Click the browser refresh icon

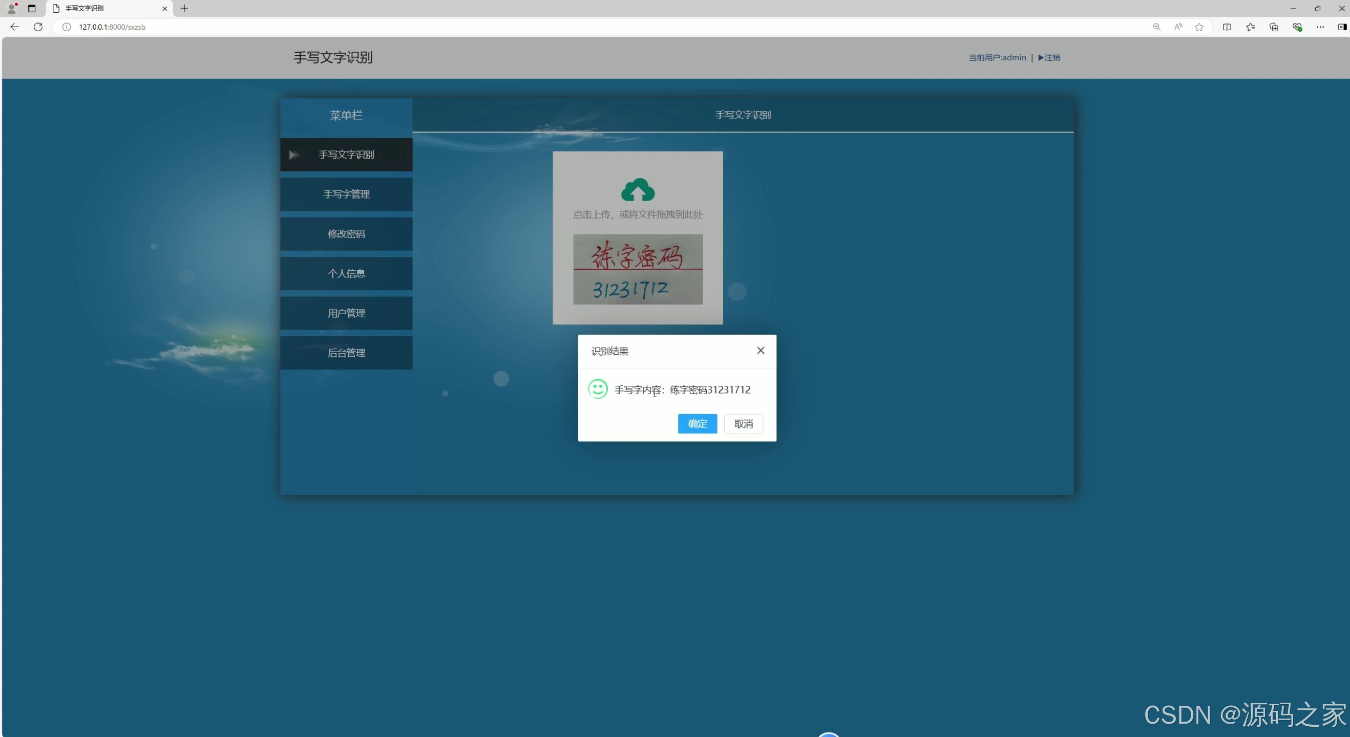[38, 27]
